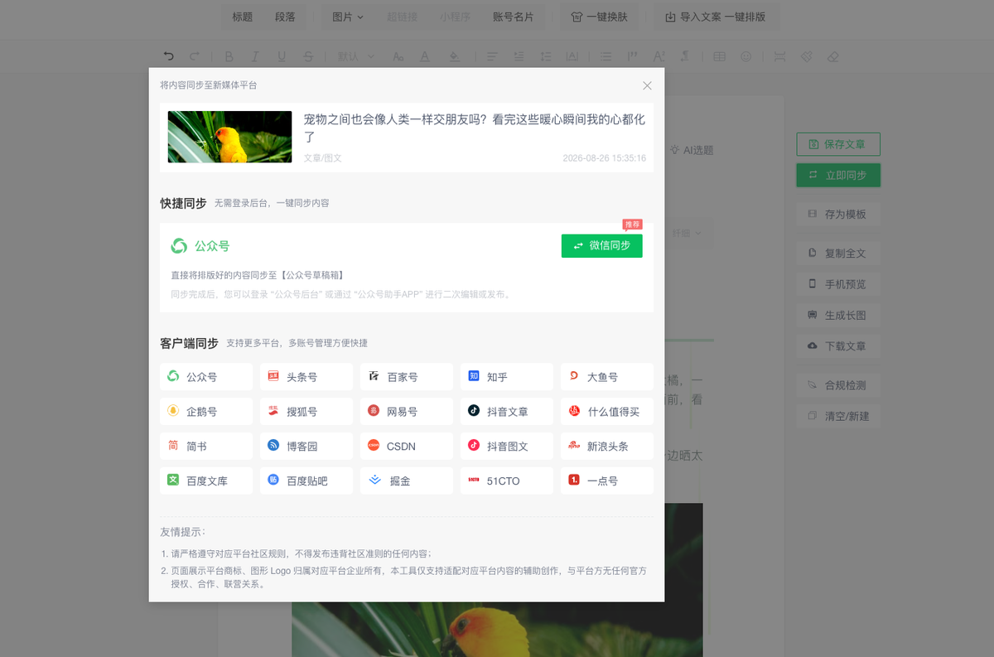The height and width of the screenshot is (657, 994).
Task: Click the article title in the dialog
Action: [x=474, y=128]
